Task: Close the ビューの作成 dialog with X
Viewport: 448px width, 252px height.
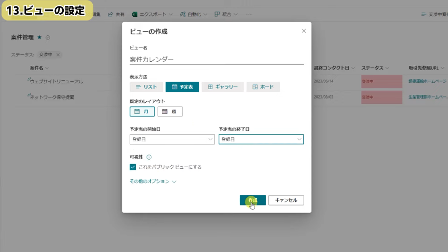Action: [304, 31]
